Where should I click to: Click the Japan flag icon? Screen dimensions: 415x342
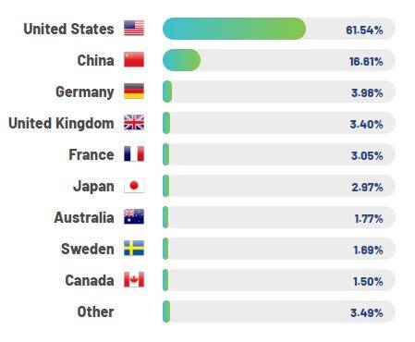(134, 186)
